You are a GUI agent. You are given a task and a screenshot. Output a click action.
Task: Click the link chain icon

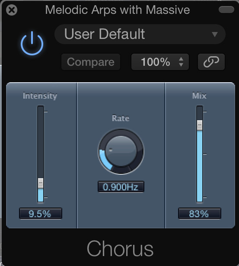(x=211, y=62)
